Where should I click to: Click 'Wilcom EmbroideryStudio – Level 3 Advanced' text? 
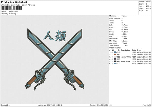click(18, 5)
